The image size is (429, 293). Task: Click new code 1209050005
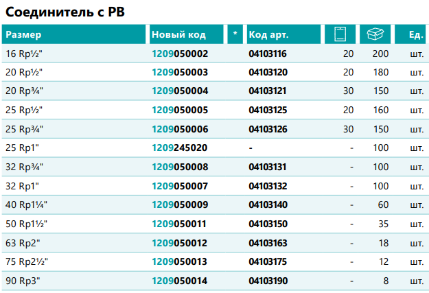point(180,110)
